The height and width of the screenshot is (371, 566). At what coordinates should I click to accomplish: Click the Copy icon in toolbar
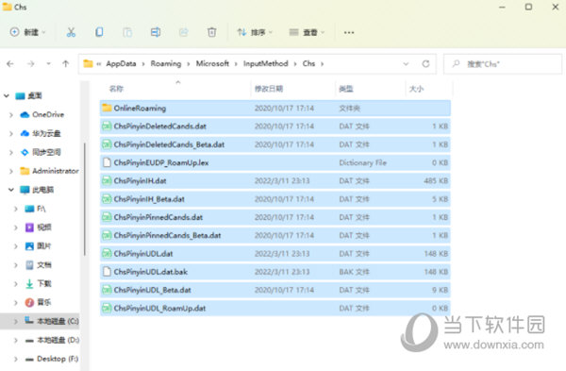click(x=99, y=32)
